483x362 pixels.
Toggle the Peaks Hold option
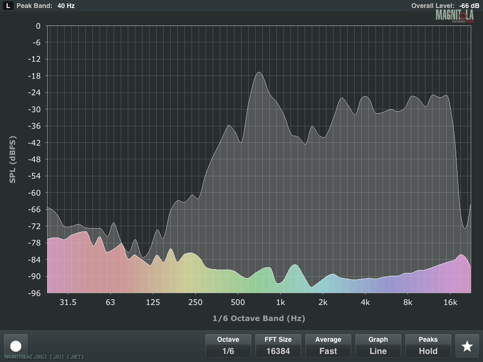[x=428, y=346]
